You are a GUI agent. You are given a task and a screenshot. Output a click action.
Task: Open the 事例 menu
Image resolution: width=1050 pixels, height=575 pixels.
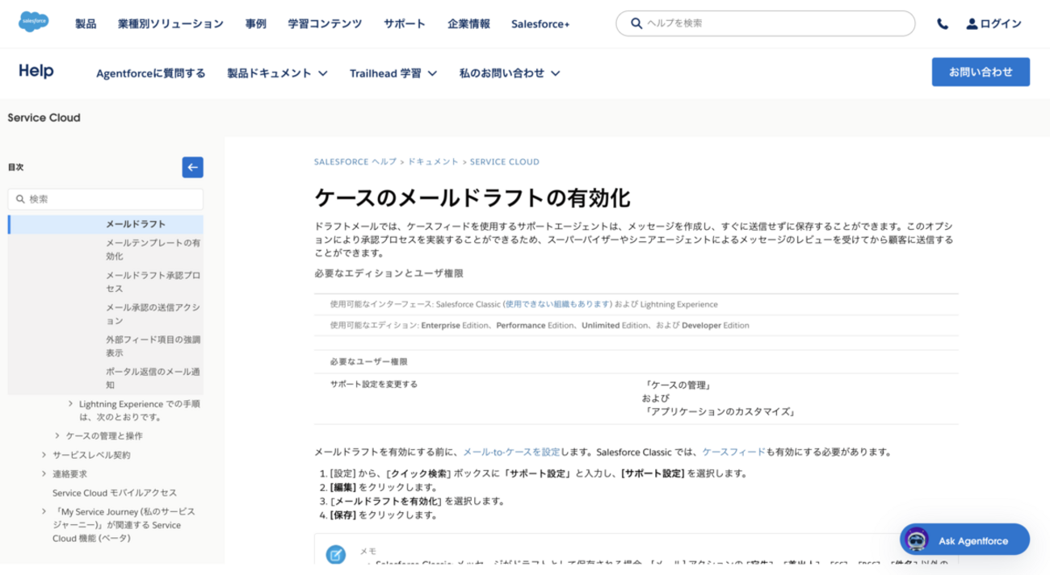click(x=256, y=24)
